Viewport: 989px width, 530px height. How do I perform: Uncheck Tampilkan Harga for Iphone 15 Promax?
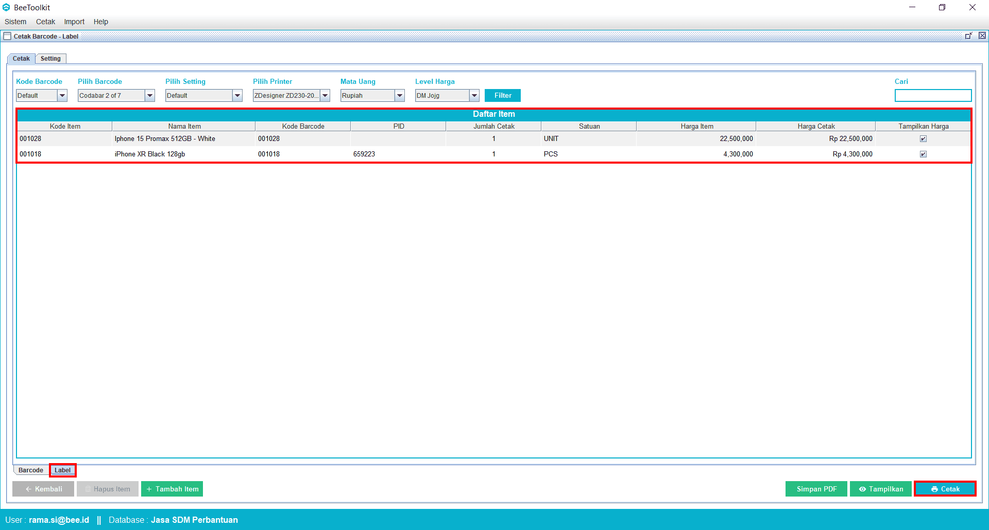(923, 139)
